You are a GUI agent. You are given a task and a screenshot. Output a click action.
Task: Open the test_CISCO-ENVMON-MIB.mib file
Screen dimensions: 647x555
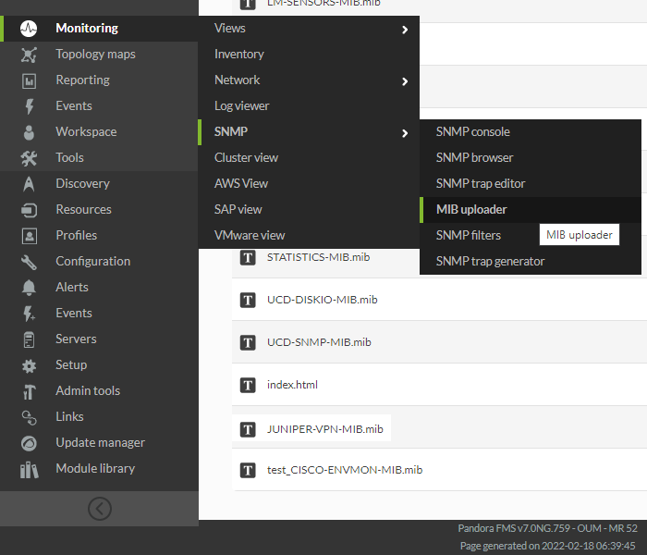click(x=345, y=470)
